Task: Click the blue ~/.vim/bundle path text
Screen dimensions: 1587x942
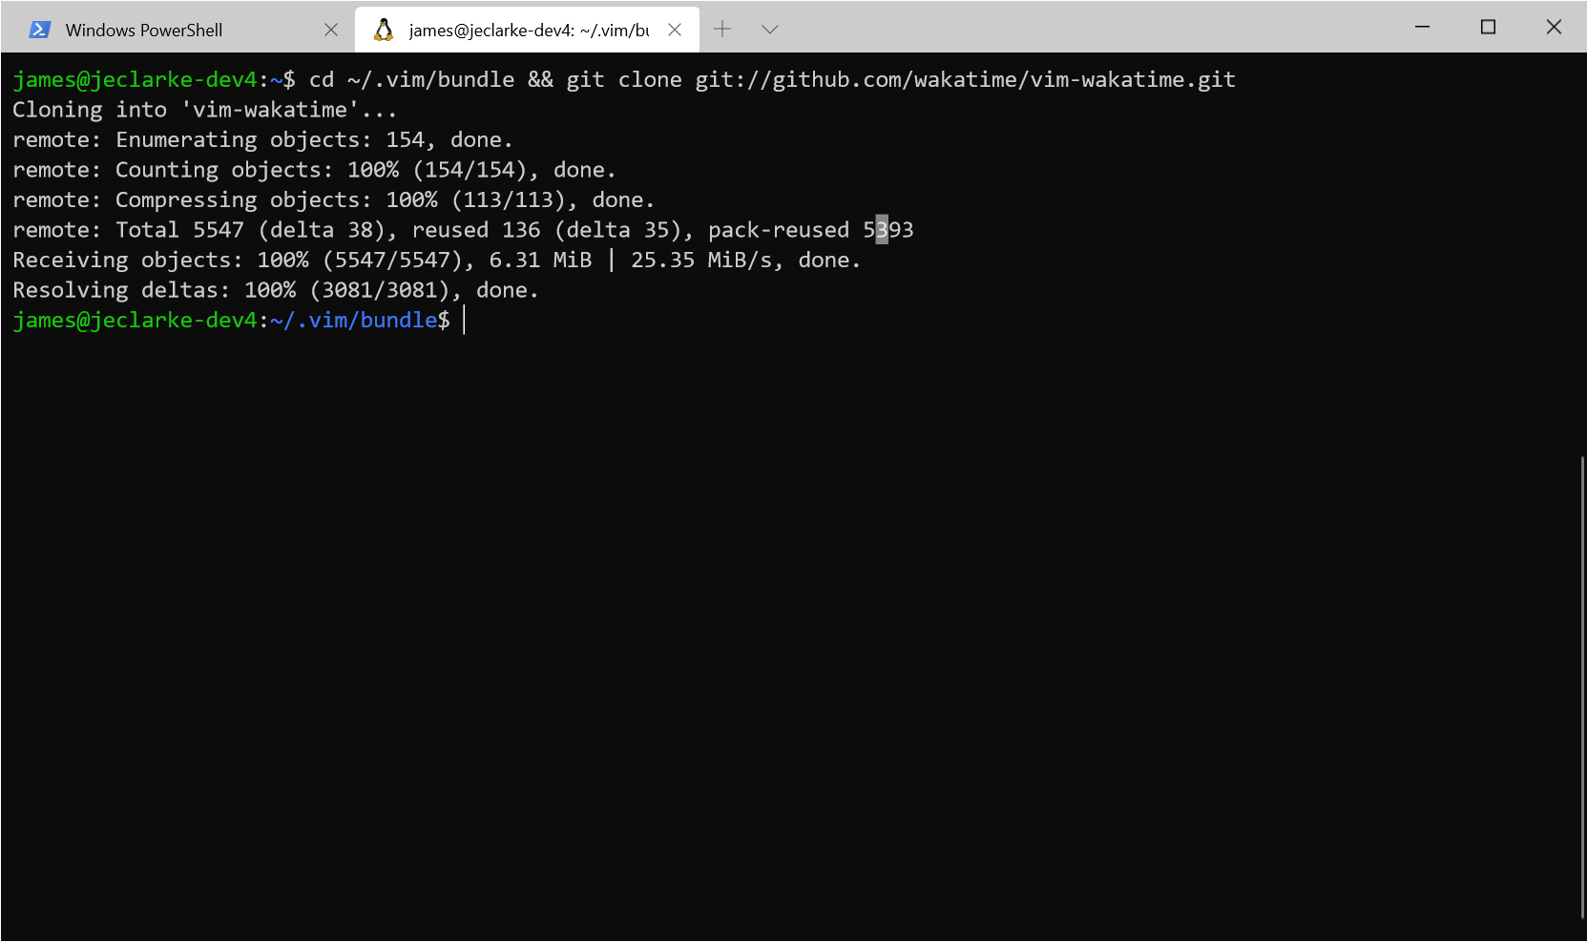Action: 353,320
